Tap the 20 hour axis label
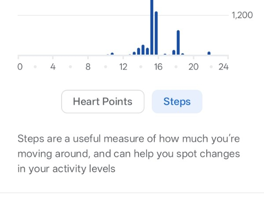 [x=194, y=67]
